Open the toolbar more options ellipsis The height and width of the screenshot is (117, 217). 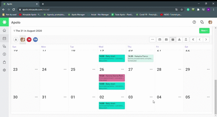[153, 39]
